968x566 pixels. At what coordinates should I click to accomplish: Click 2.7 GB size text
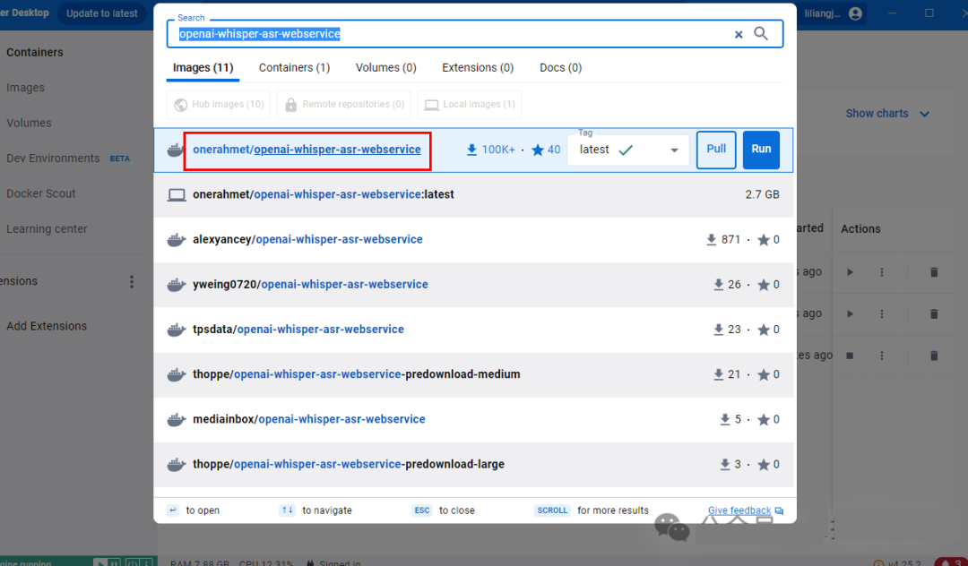[763, 195]
